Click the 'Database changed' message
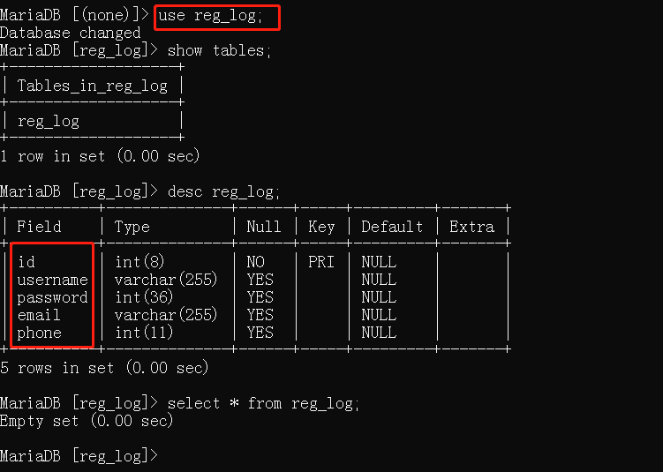The height and width of the screenshot is (472, 663). pyautogui.click(x=71, y=33)
